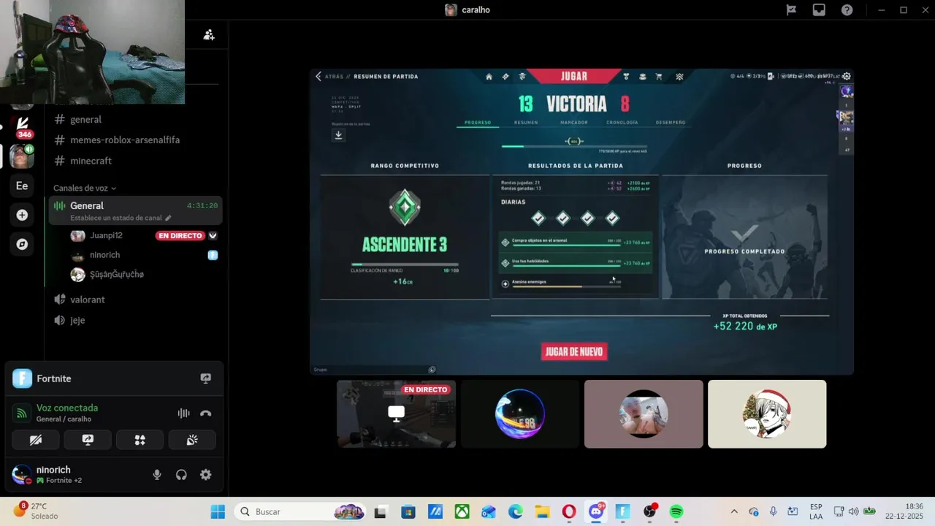935x526 pixels.
Task: Open Discord user settings gear
Action: click(206, 475)
